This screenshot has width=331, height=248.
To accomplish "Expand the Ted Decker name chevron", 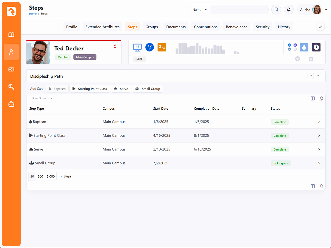I will [x=87, y=48].
